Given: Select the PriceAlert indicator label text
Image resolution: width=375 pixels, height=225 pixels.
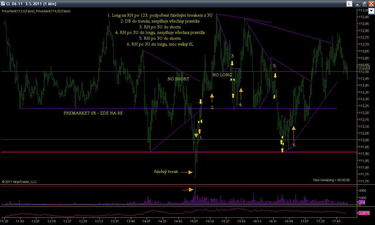Looking at the screenshot, I should pyautogui.click(x=36, y=11).
